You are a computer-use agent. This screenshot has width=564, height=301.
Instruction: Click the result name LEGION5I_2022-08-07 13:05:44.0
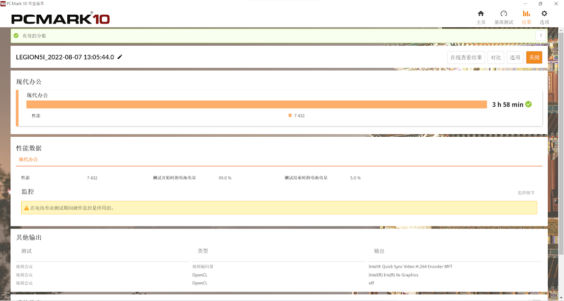[65, 57]
